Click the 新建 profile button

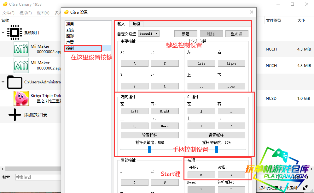click(x=186, y=34)
